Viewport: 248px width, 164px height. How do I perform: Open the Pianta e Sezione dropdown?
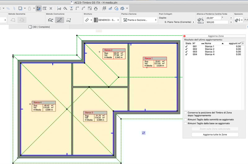pos(139,20)
